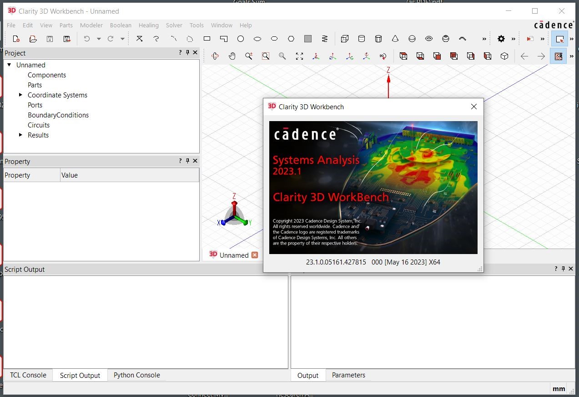Open the mm units selector
This screenshot has height=397, width=579.
(x=559, y=389)
